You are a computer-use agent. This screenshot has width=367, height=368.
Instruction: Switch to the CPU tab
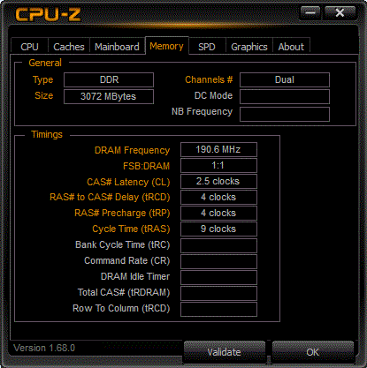(x=29, y=47)
